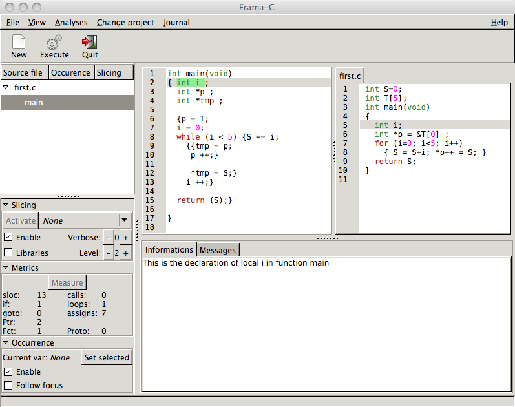
Task: Toggle the Occurrence Enable checkbox
Action: pos(8,371)
